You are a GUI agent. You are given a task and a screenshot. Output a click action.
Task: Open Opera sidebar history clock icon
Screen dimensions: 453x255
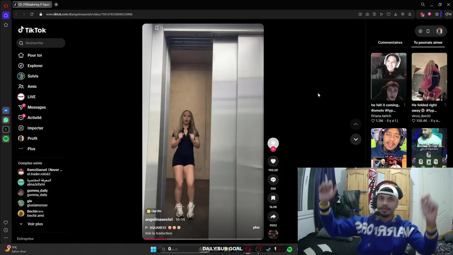pyautogui.click(x=6, y=230)
